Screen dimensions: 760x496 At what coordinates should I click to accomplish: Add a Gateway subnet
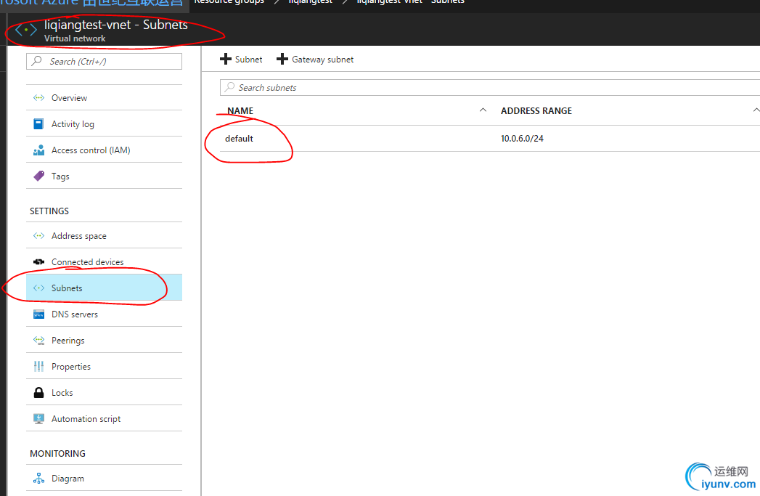(315, 59)
